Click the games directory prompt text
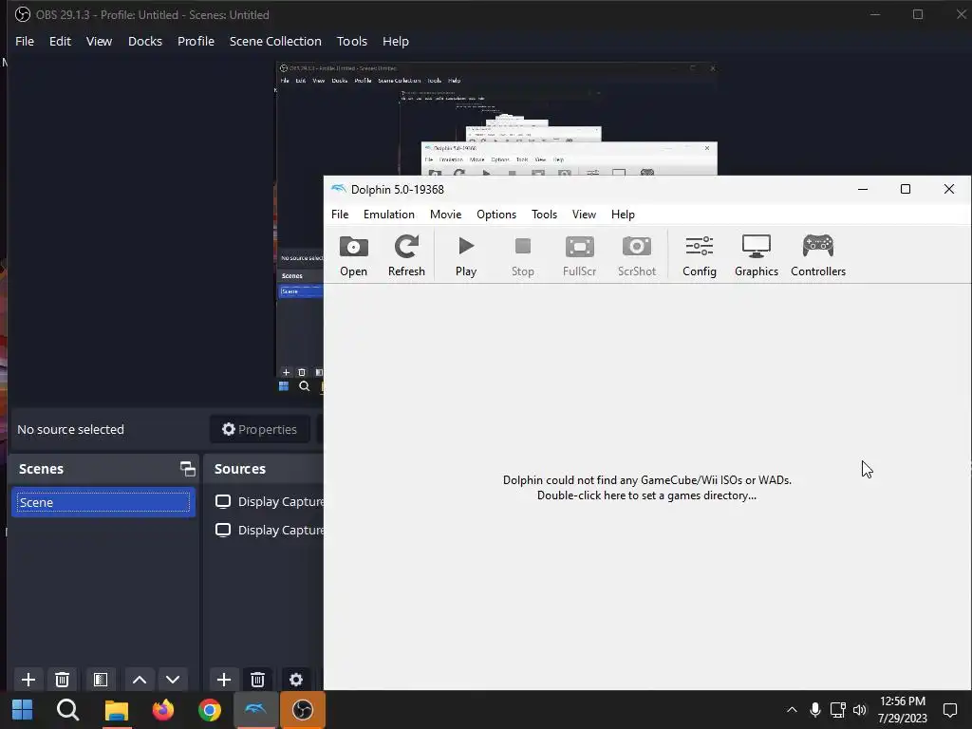Image resolution: width=972 pixels, height=729 pixels. 646,488
